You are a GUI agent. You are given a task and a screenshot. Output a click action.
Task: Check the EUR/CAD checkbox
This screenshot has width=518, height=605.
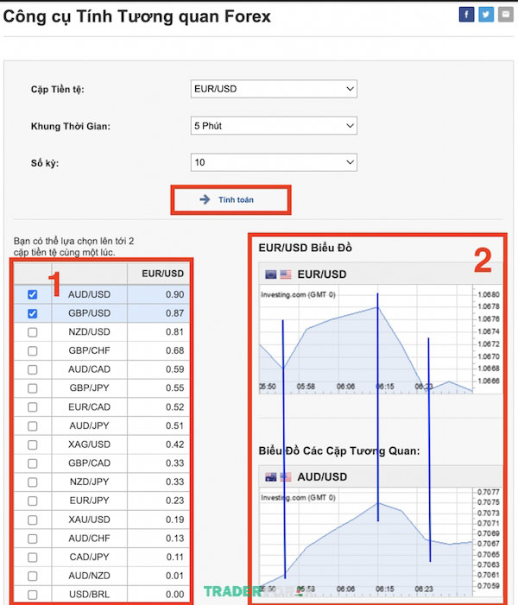click(33, 407)
